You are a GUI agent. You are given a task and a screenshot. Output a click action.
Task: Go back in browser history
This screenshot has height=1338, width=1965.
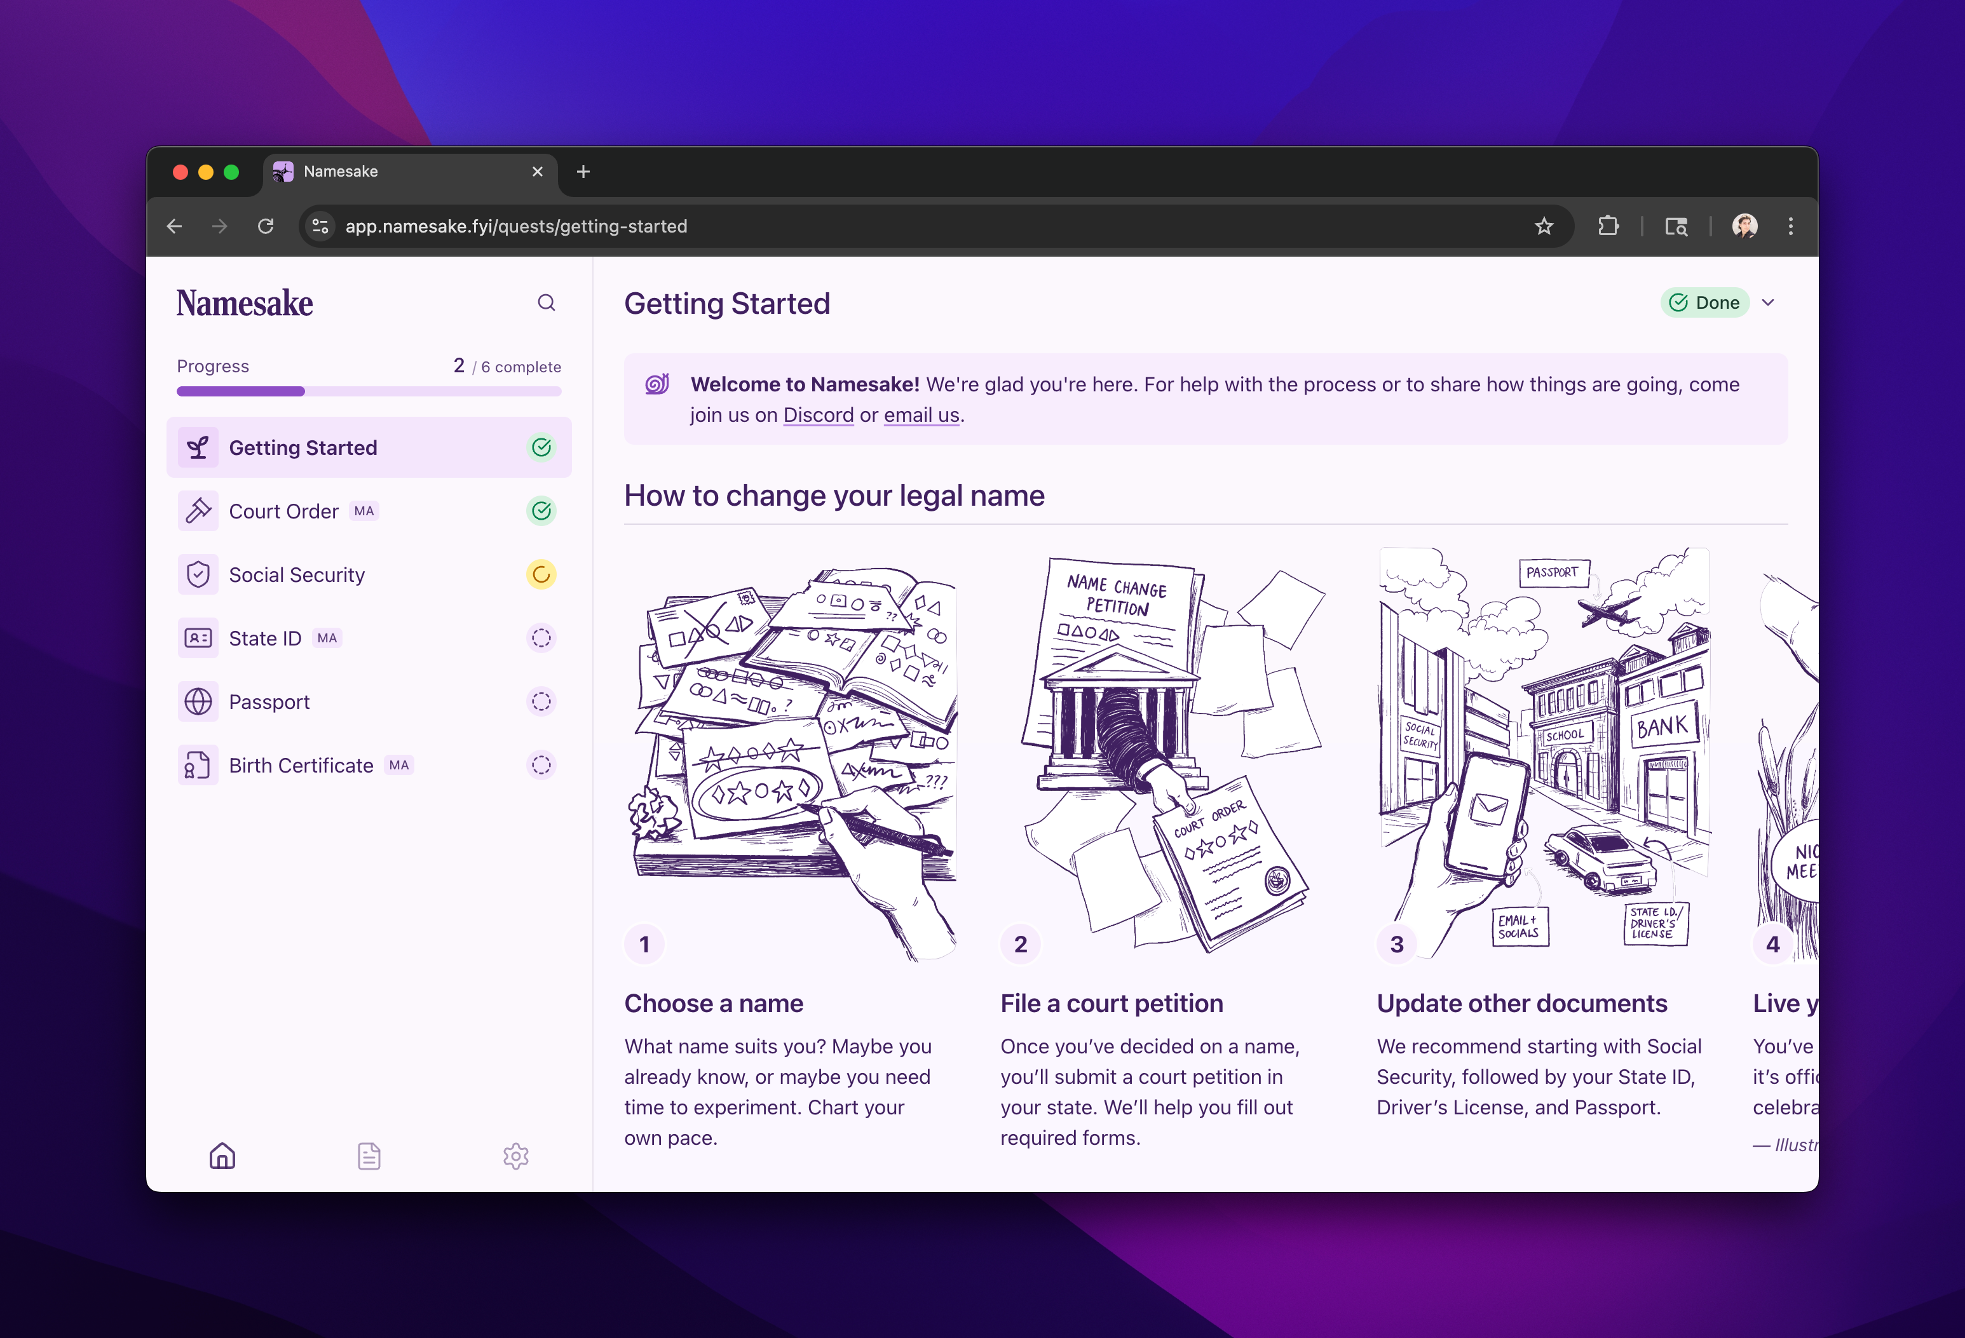[x=175, y=227]
